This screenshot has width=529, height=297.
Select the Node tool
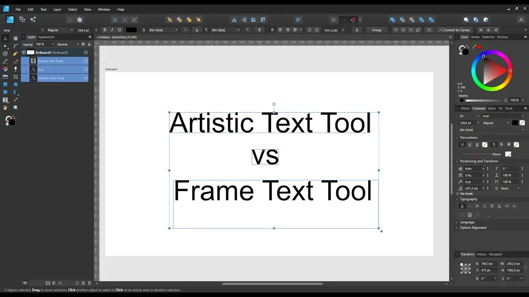click(5, 46)
